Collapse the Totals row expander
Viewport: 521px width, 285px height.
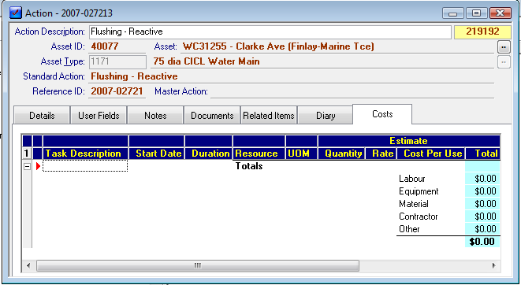(x=27, y=167)
